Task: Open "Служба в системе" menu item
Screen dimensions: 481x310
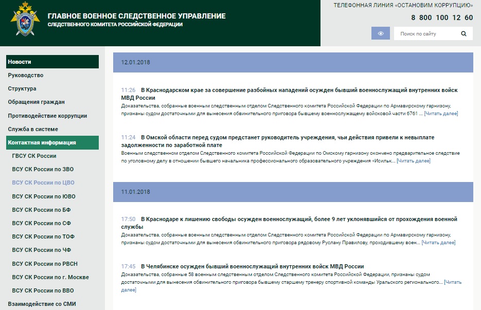Action: (33, 129)
